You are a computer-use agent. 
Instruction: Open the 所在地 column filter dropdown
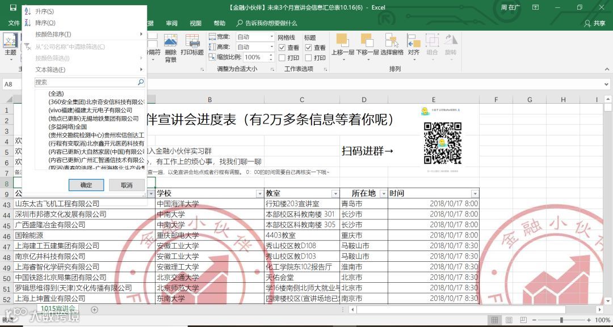click(x=383, y=194)
